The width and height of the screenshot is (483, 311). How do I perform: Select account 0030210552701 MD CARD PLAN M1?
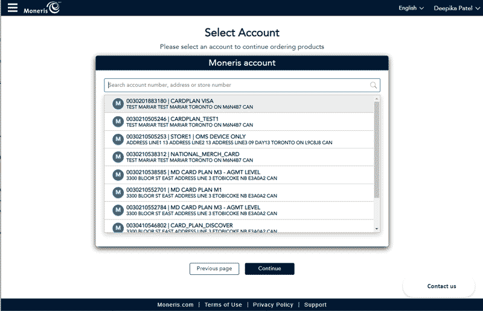239,193
